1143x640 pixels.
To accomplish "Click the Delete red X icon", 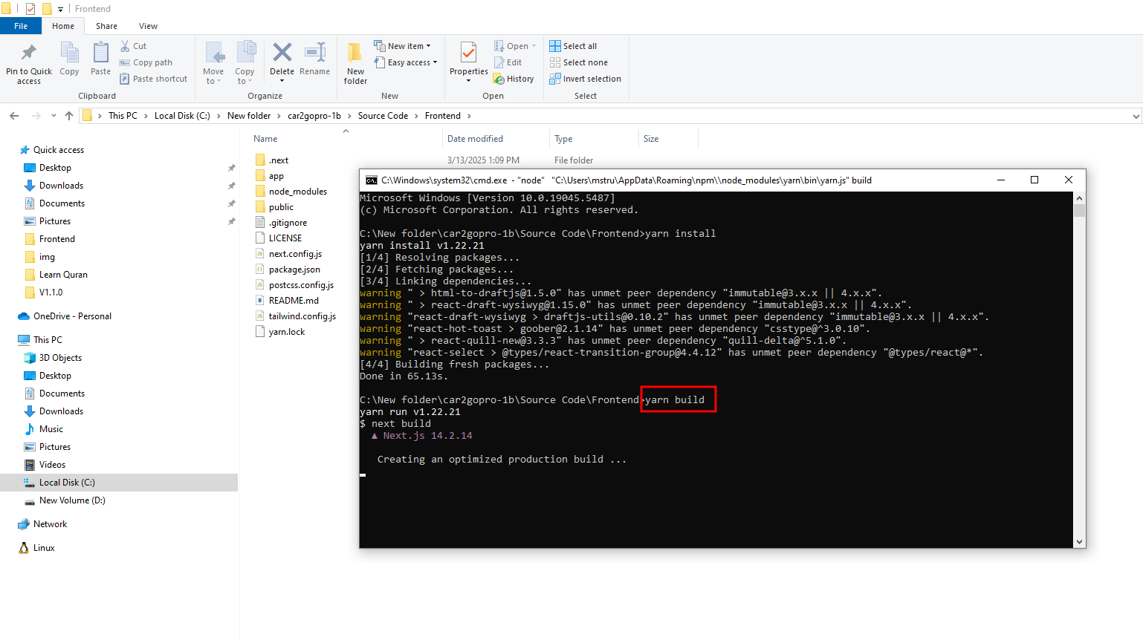I will click(282, 52).
